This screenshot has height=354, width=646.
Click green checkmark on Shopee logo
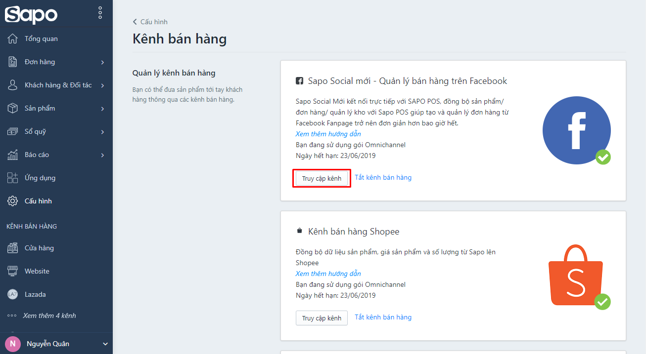click(602, 302)
